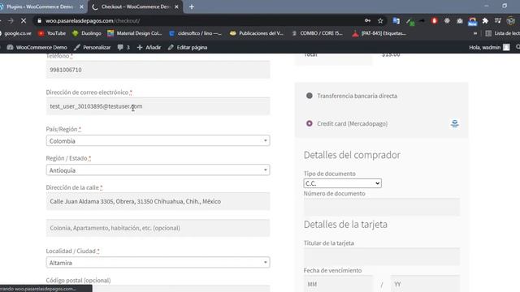Click Editar página in admin bar
Screen dimensions: 520x292
[x=188, y=47]
